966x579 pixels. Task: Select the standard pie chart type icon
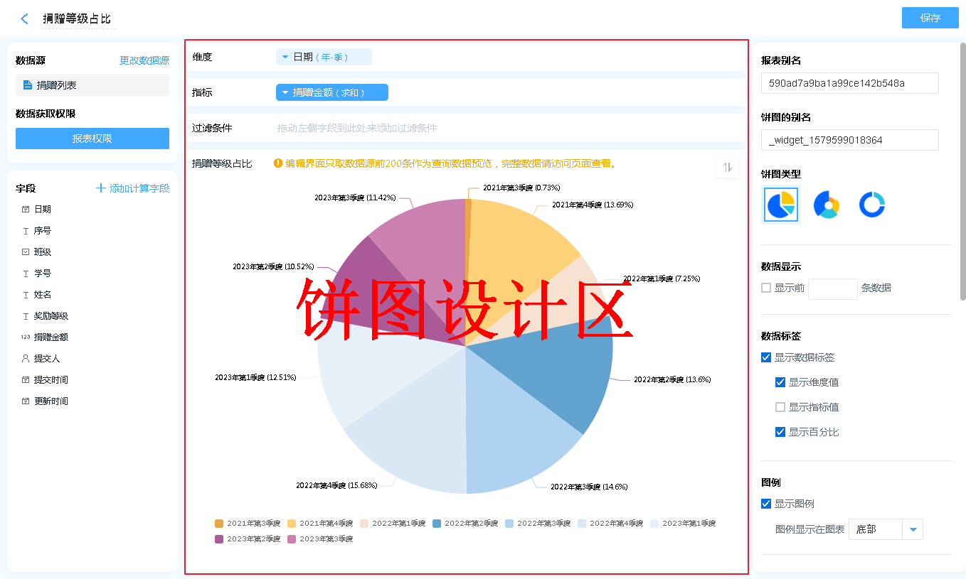[781, 205]
